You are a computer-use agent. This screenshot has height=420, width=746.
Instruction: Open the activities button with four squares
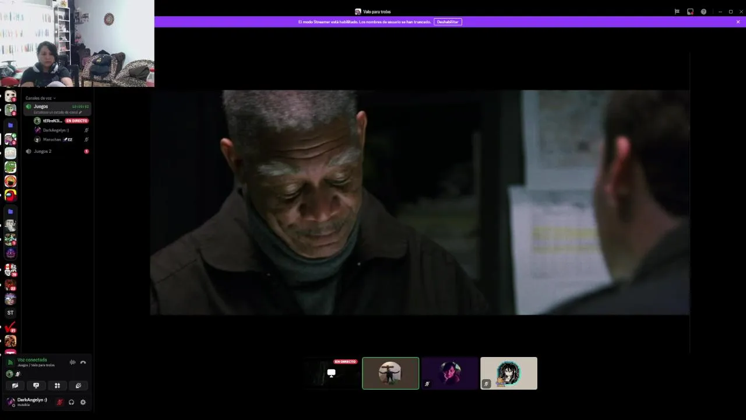coord(57,386)
